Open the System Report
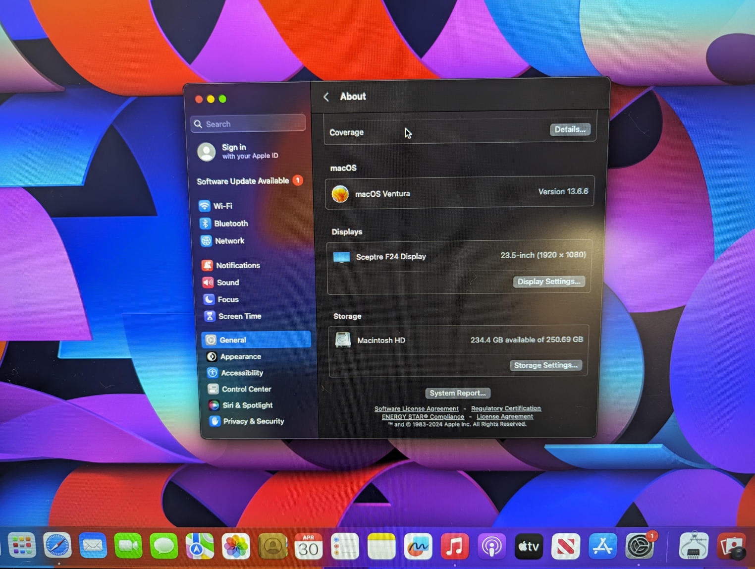Screen dimensions: 755x569 click(457, 393)
